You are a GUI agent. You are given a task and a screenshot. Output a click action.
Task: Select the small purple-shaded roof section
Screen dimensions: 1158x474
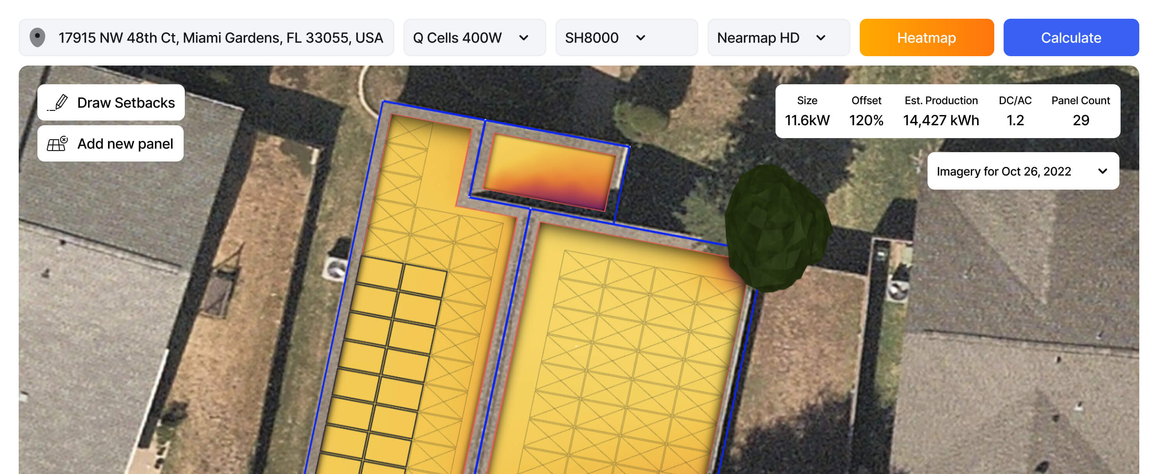[x=549, y=173]
